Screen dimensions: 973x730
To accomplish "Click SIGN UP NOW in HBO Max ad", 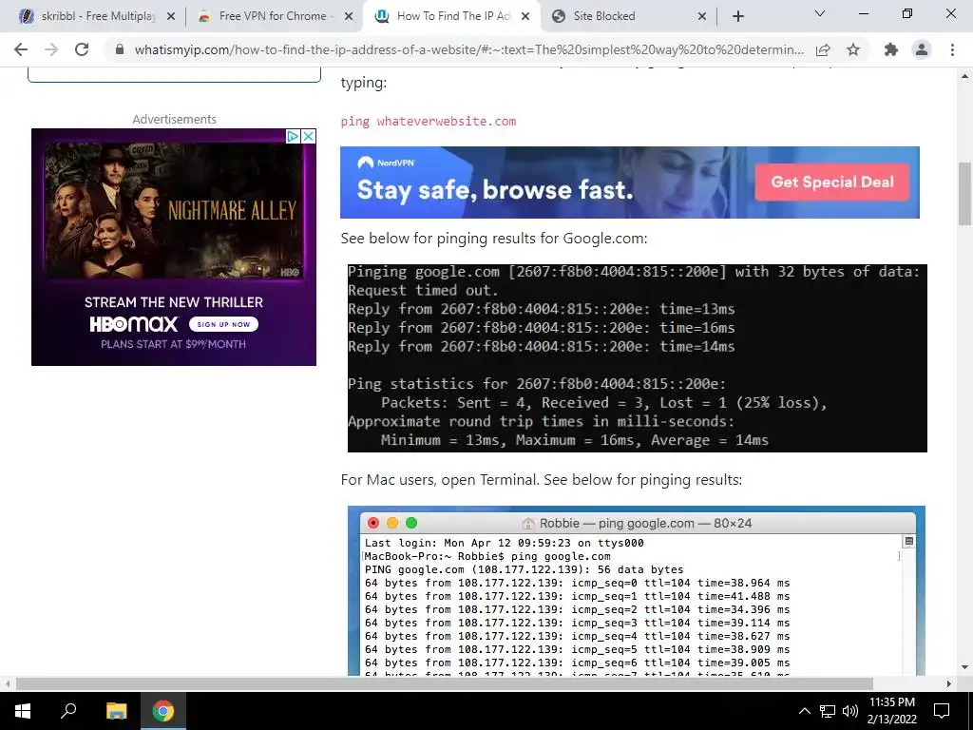I will pyautogui.click(x=223, y=324).
